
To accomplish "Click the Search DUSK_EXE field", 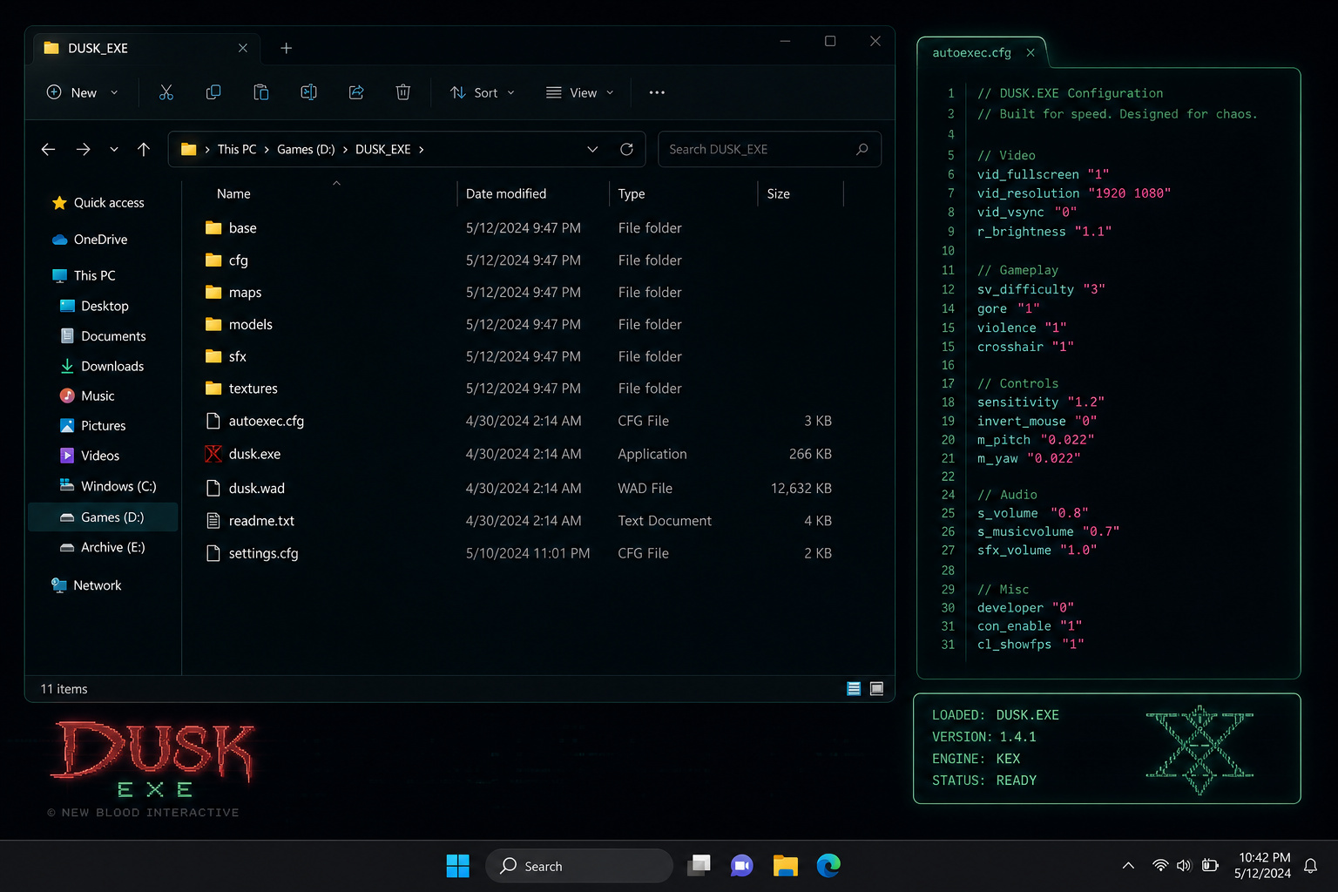I will coord(769,149).
